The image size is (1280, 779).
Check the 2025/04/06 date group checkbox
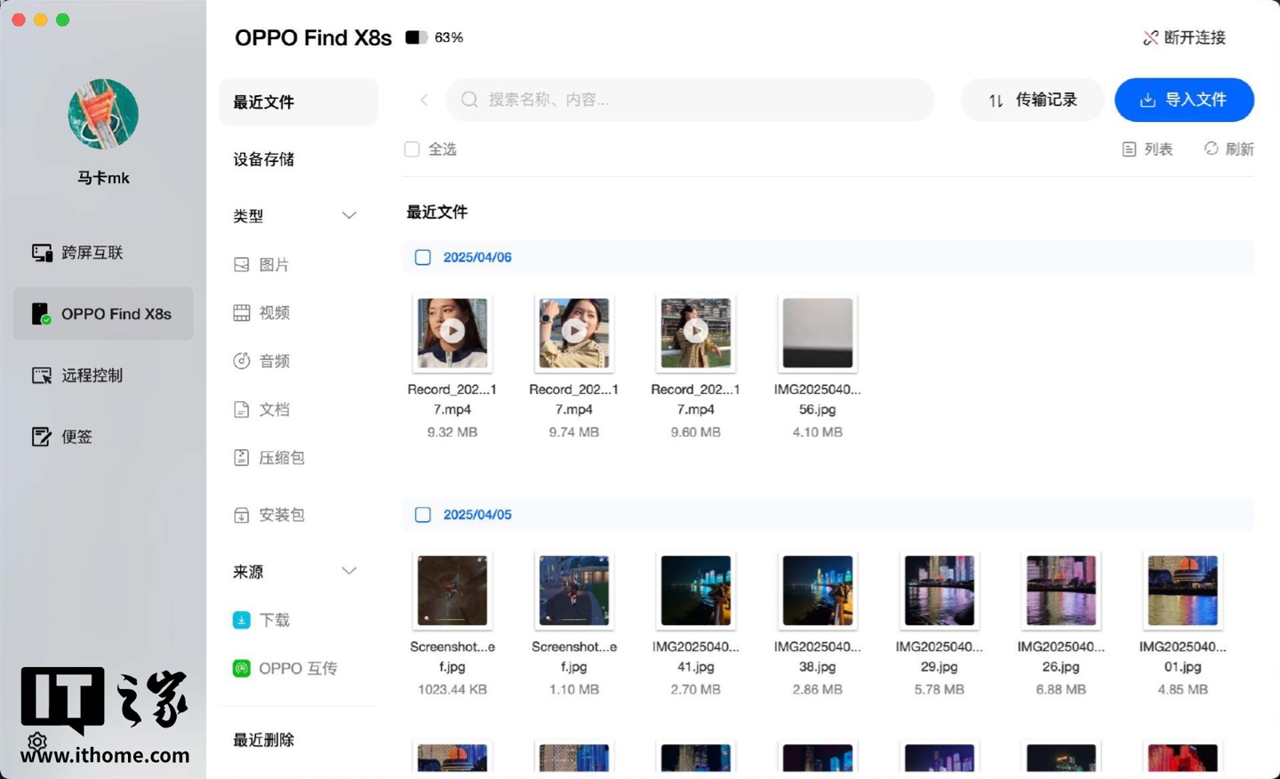coord(423,258)
